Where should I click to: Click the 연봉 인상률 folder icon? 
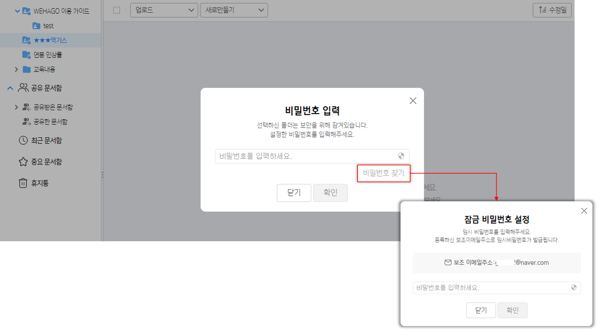[26, 55]
